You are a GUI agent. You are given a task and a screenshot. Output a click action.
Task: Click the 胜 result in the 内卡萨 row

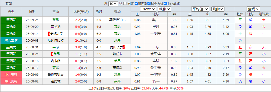(240, 61)
